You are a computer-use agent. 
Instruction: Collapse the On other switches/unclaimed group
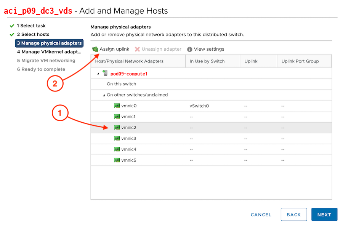coord(104,95)
